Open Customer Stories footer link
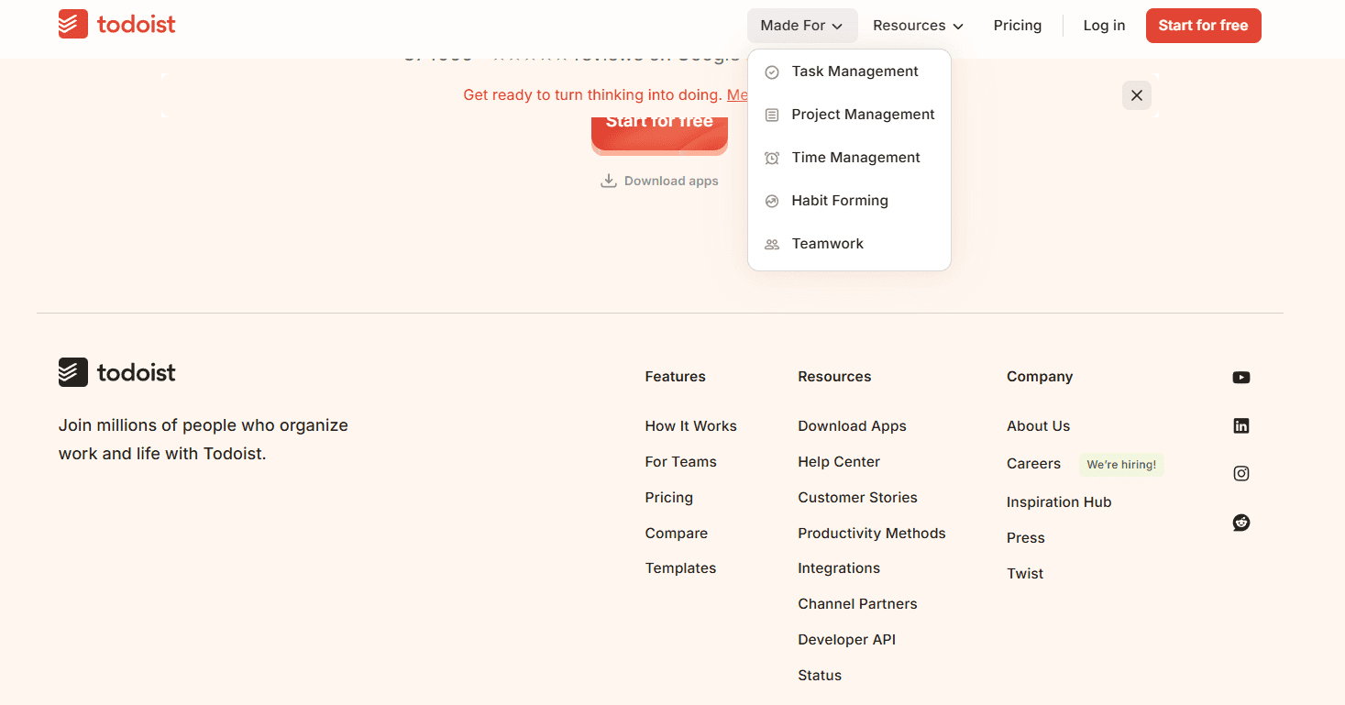The width and height of the screenshot is (1345, 705). 857,498
